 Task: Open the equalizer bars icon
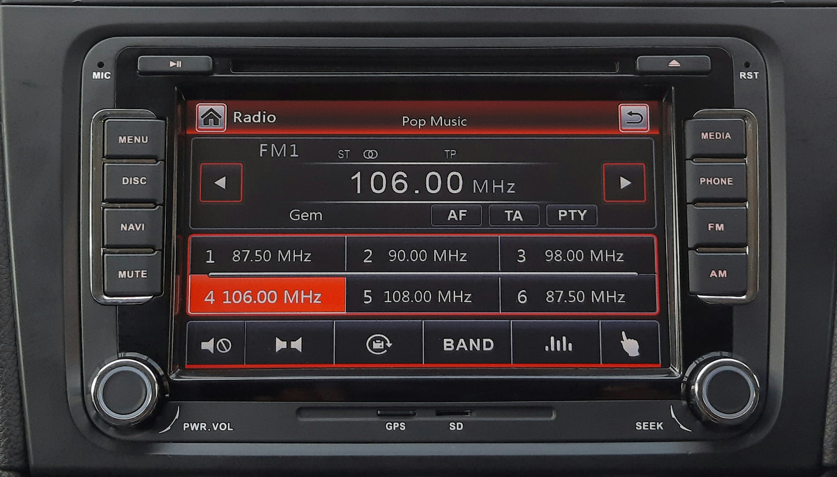click(x=558, y=344)
